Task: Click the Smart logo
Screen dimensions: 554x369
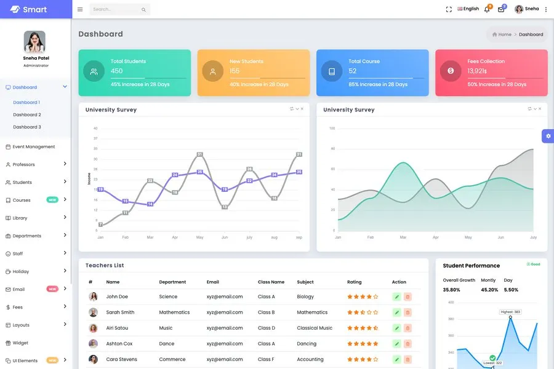Action: (x=29, y=9)
